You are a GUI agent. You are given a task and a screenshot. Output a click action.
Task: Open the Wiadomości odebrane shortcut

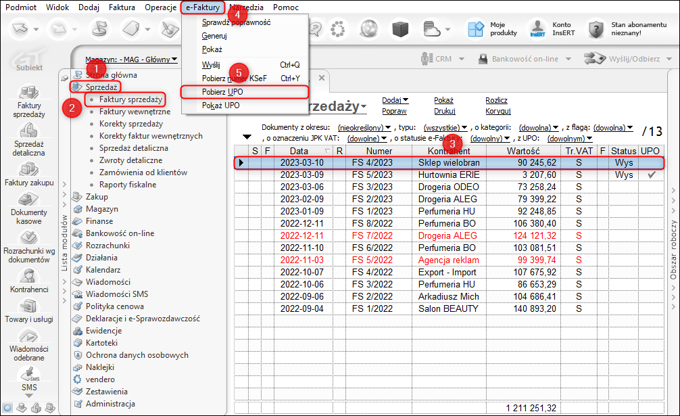point(29,345)
